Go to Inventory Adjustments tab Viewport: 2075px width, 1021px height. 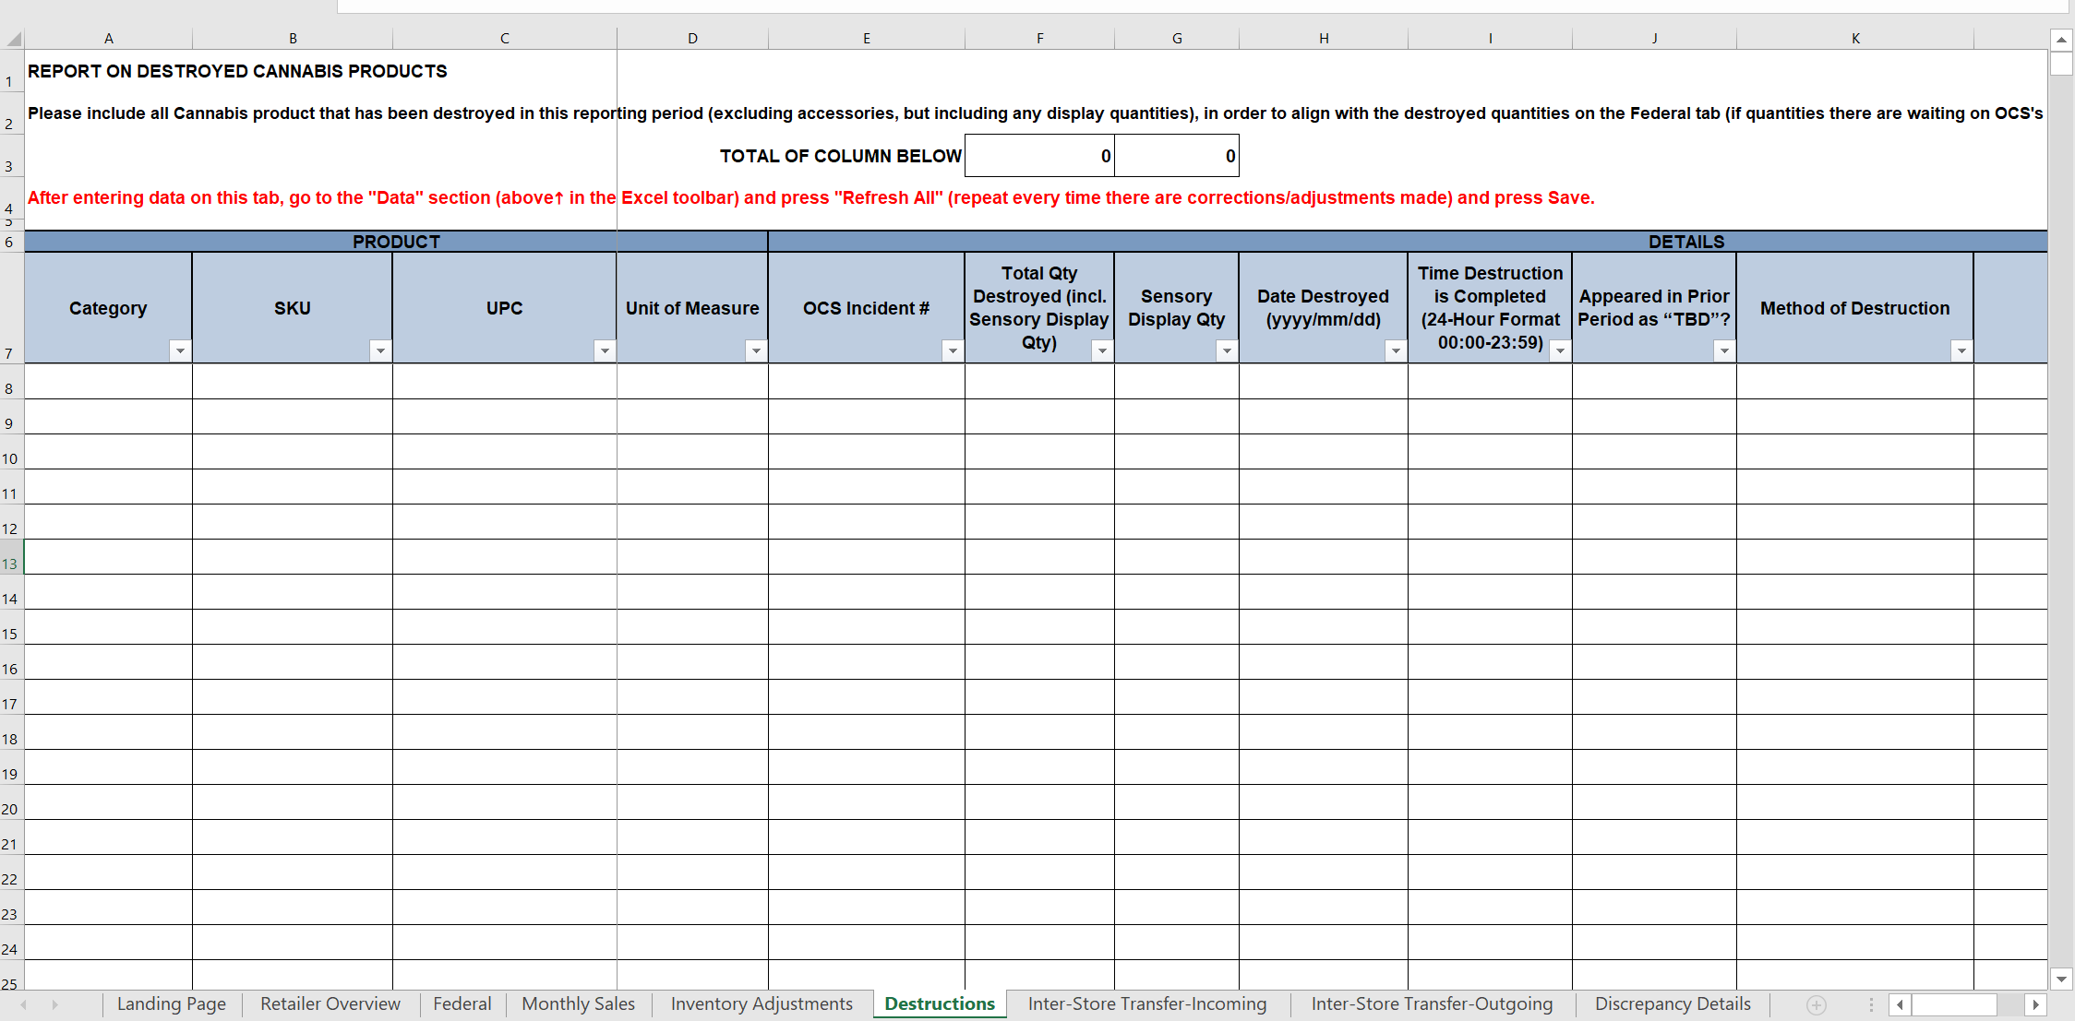coord(761,1003)
